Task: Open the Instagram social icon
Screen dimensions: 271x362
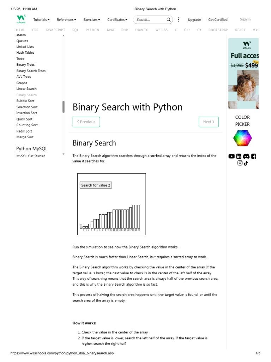Action: pyautogui.click(x=240, y=163)
